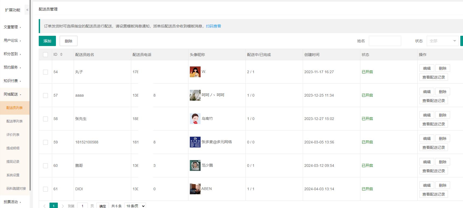
Task: Click the 范少鹏 avatar picture
Action: (195, 165)
